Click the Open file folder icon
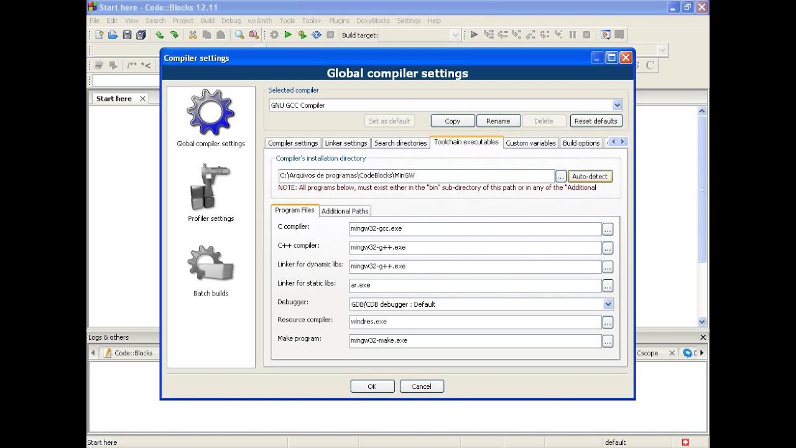Image resolution: width=796 pixels, height=448 pixels. [x=113, y=35]
